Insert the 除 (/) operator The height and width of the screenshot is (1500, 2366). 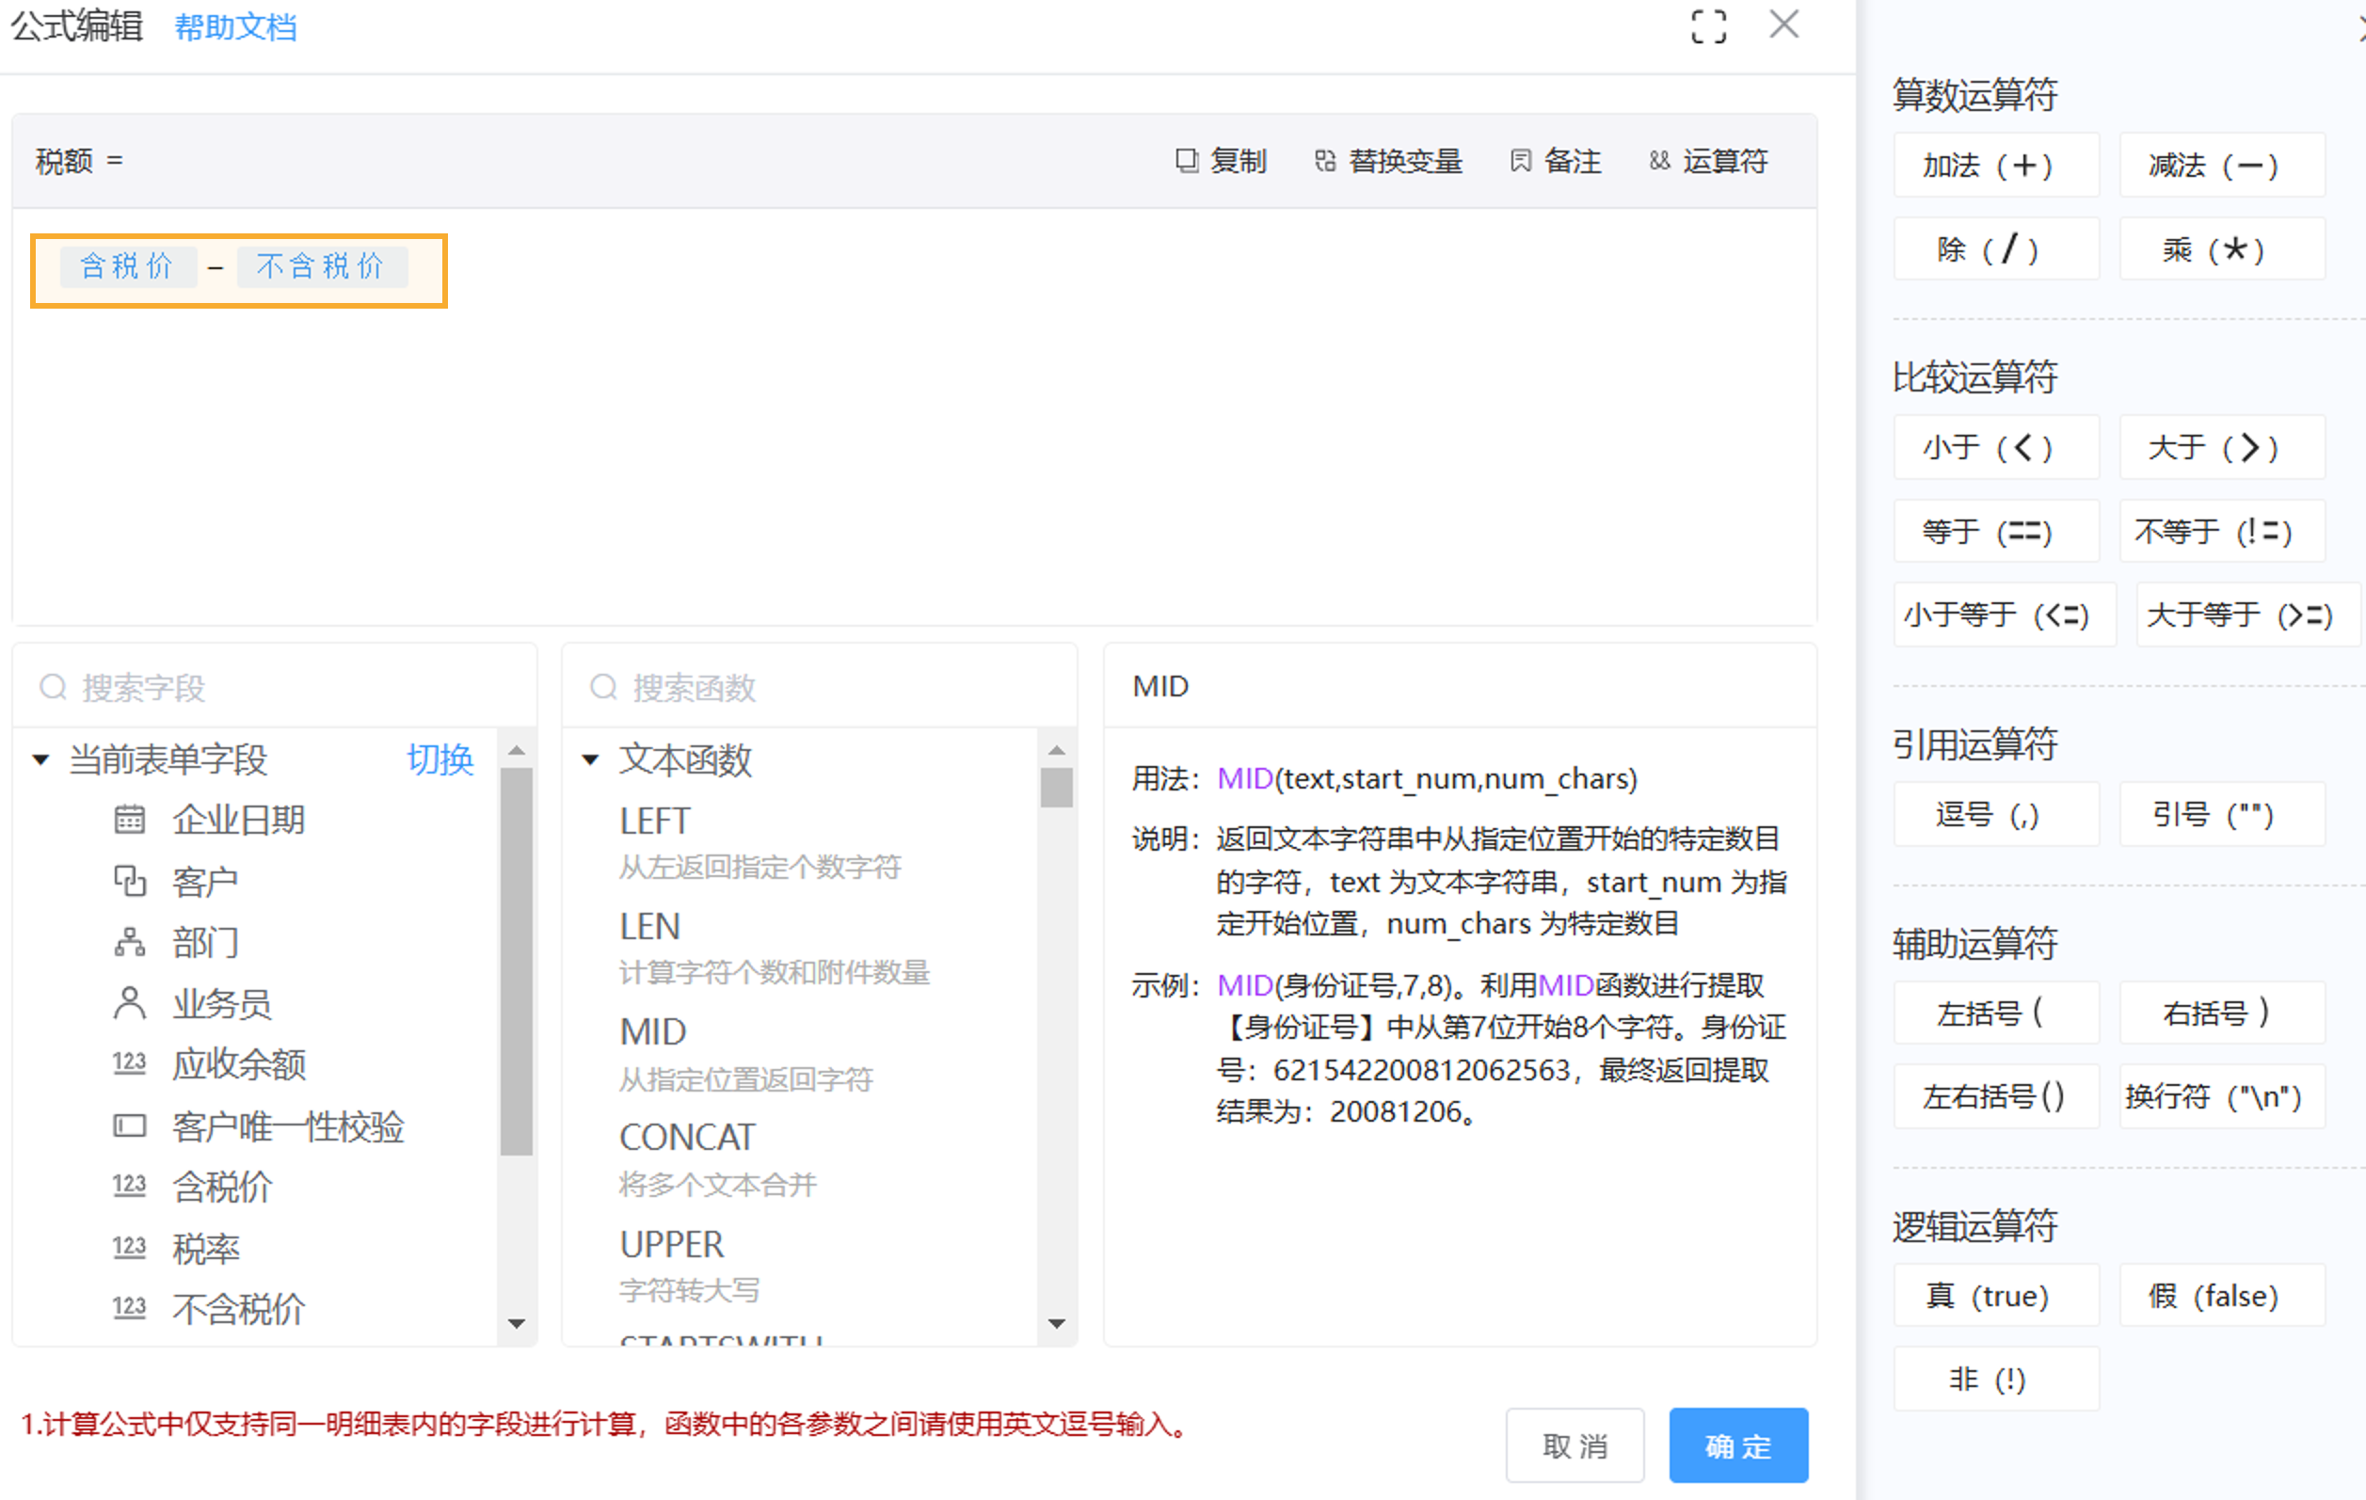[1996, 248]
